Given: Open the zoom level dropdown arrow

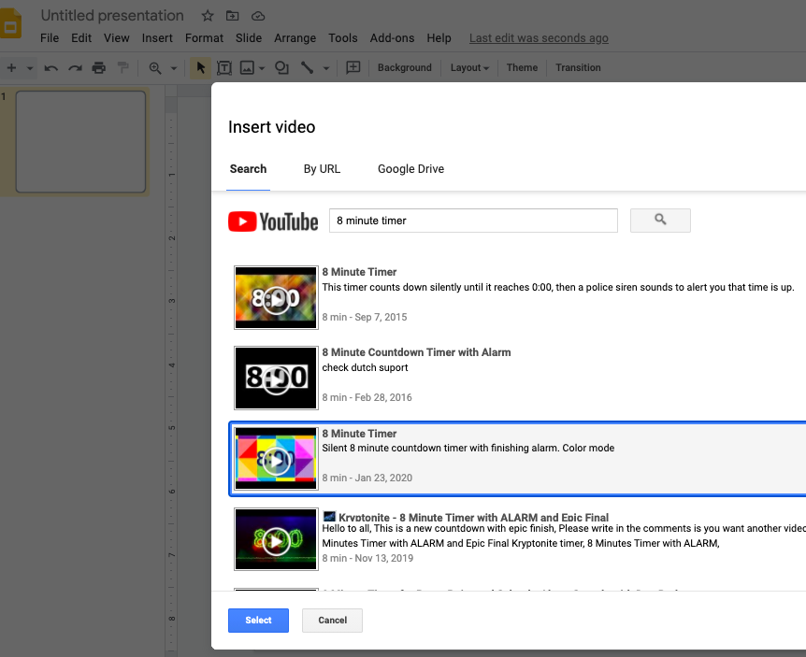Looking at the screenshot, I should [174, 68].
